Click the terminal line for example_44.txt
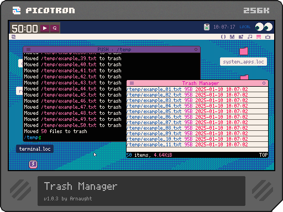 point(72,89)
